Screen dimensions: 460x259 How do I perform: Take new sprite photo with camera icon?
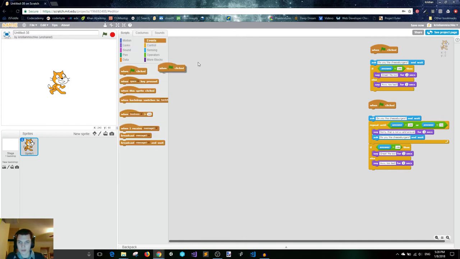[112, 134]
